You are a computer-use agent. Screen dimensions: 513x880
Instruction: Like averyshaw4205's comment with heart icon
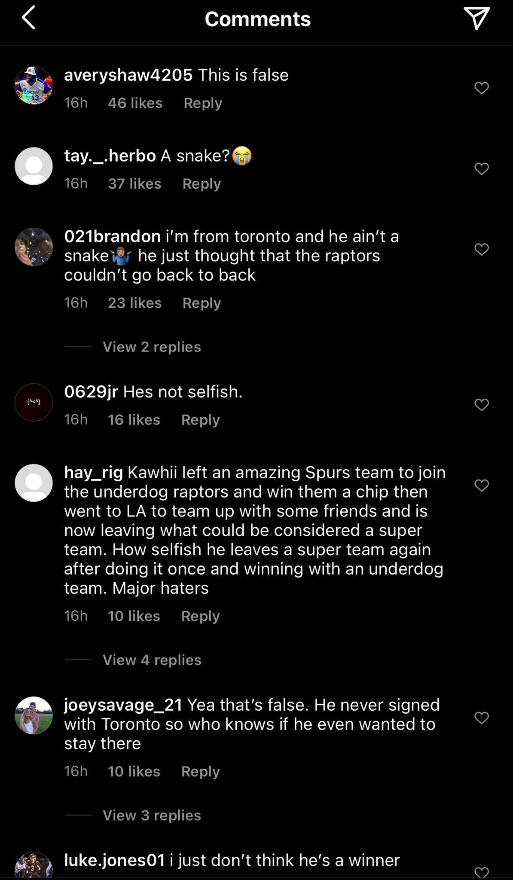point(481,87)
